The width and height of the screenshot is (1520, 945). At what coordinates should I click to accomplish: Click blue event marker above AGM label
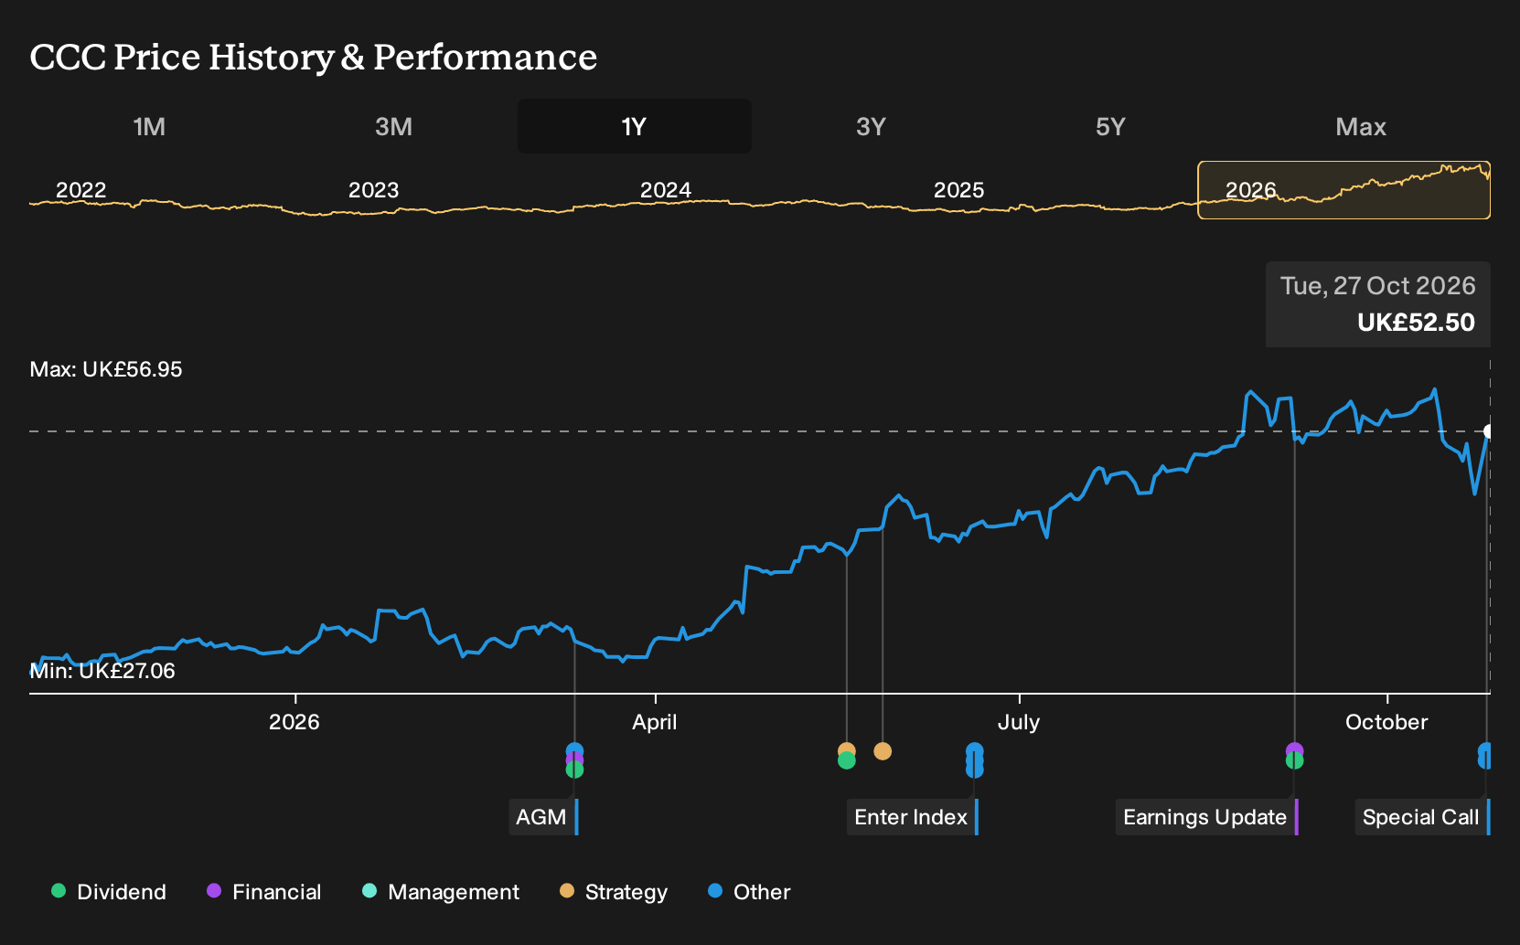click(574, 751)
